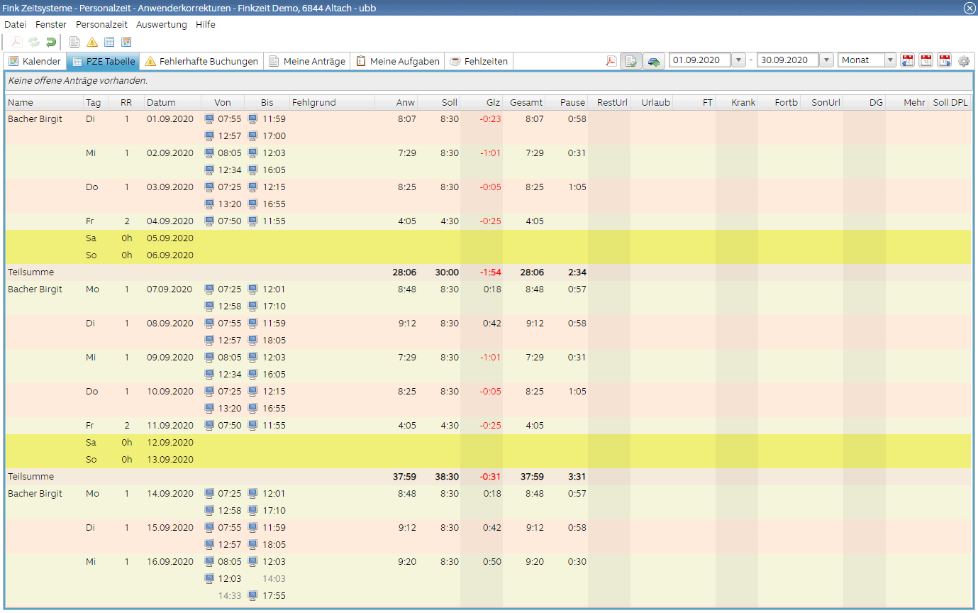Open the Hilfe menu

point(206,25)
